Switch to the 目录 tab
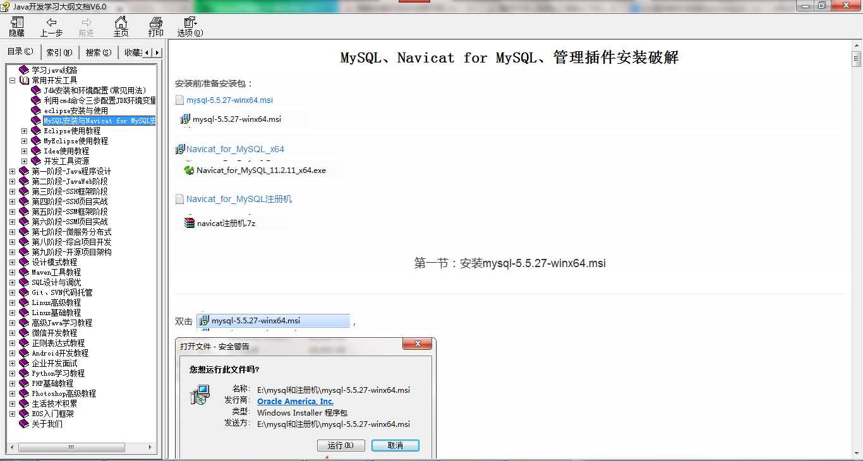Viewport: 863px width, 461px height. coord(21,52)
